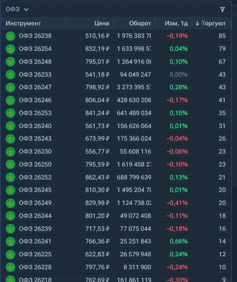This screenshot has width=237, height=282.
Task: Toggle sorting on Торгуют column header
Action: point(210,23)
